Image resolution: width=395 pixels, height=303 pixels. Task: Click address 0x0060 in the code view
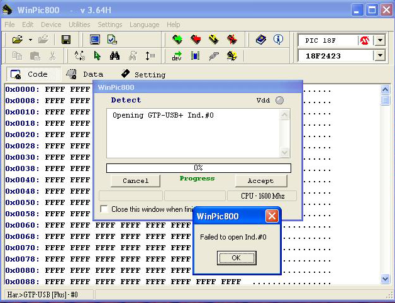(x=22, y=225)
